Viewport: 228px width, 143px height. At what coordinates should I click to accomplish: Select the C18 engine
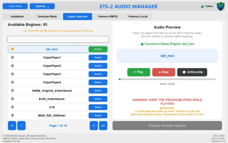pyautogui.click(x=98, y=107)
